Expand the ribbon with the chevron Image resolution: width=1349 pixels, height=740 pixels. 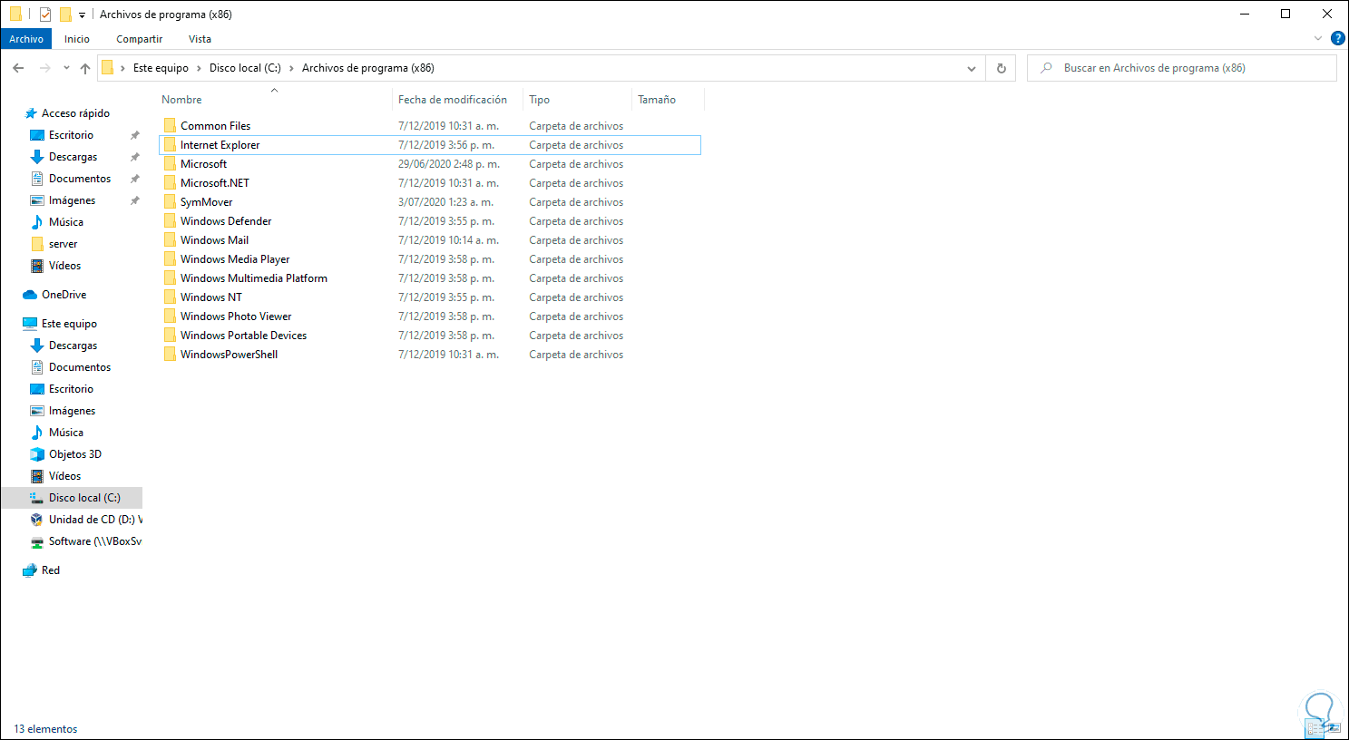(x=1318, y=38)
